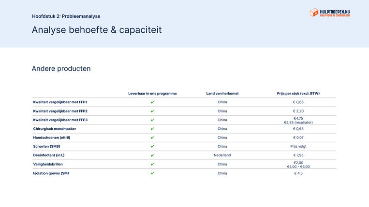This screenshot has height=207, width=369.
Task: Click the 'Analyse behoefte & capaciteit' title
Action: (x=97, y=30)
